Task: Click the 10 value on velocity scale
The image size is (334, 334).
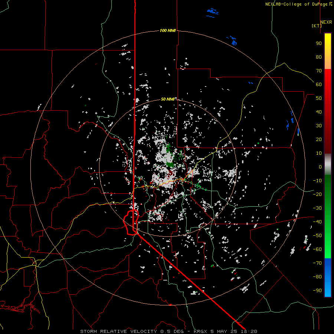Action: click(x=319, y=153)
